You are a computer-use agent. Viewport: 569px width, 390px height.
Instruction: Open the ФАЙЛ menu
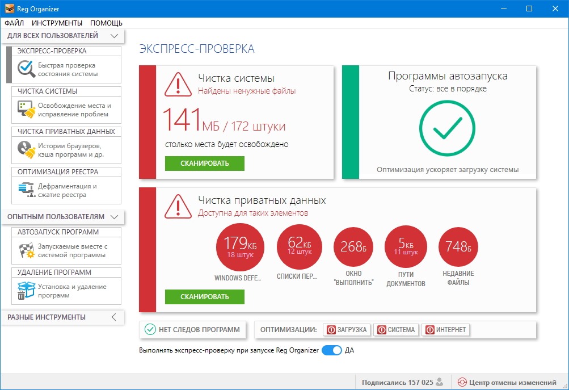(14, 23)
